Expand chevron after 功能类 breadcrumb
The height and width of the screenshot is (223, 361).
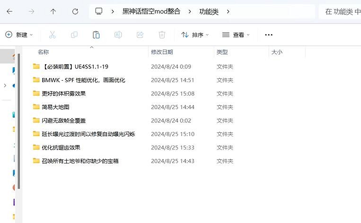[x=228, y=11]
